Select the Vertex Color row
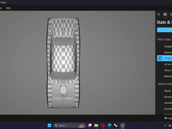Screen dimensions: 172x129 [164, 70]
